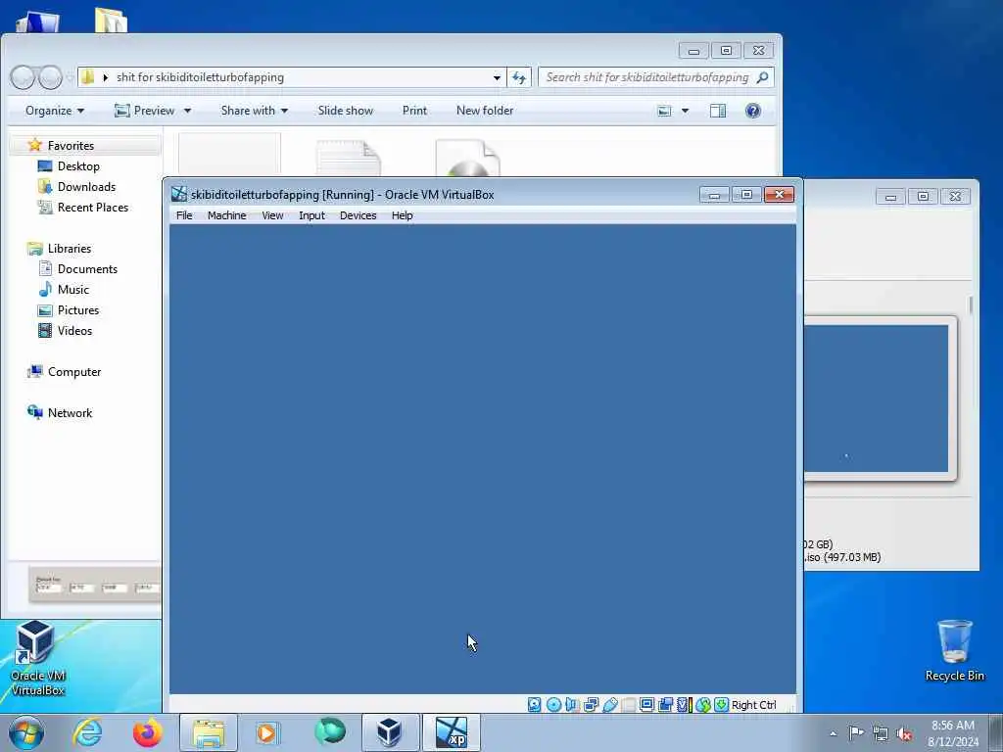Viewport: 1003px width, 752px height.
Task: Click the recording indicator in VirtualBox status bar
Action: (x=665, y=705)
